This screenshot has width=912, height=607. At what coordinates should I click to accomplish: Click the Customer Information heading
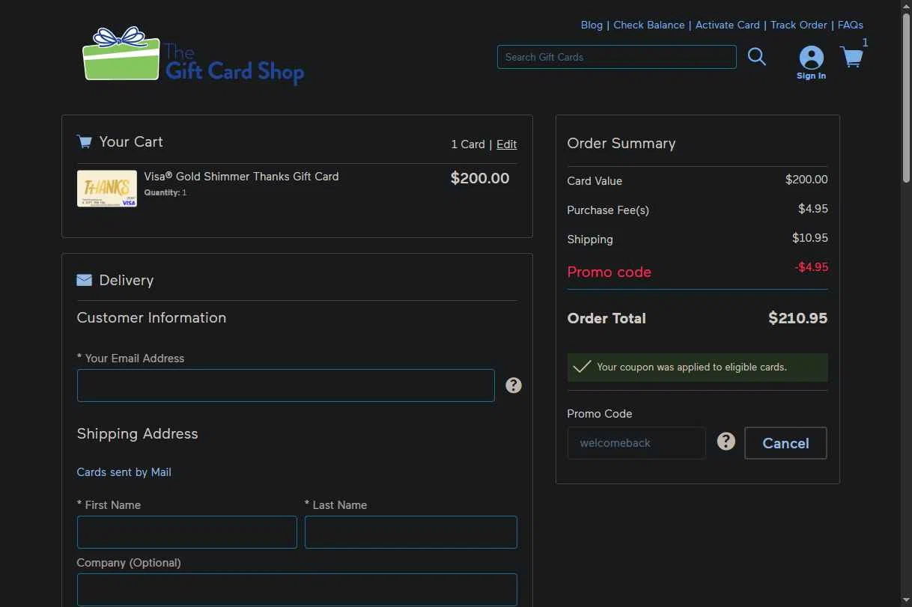[151, 317]
